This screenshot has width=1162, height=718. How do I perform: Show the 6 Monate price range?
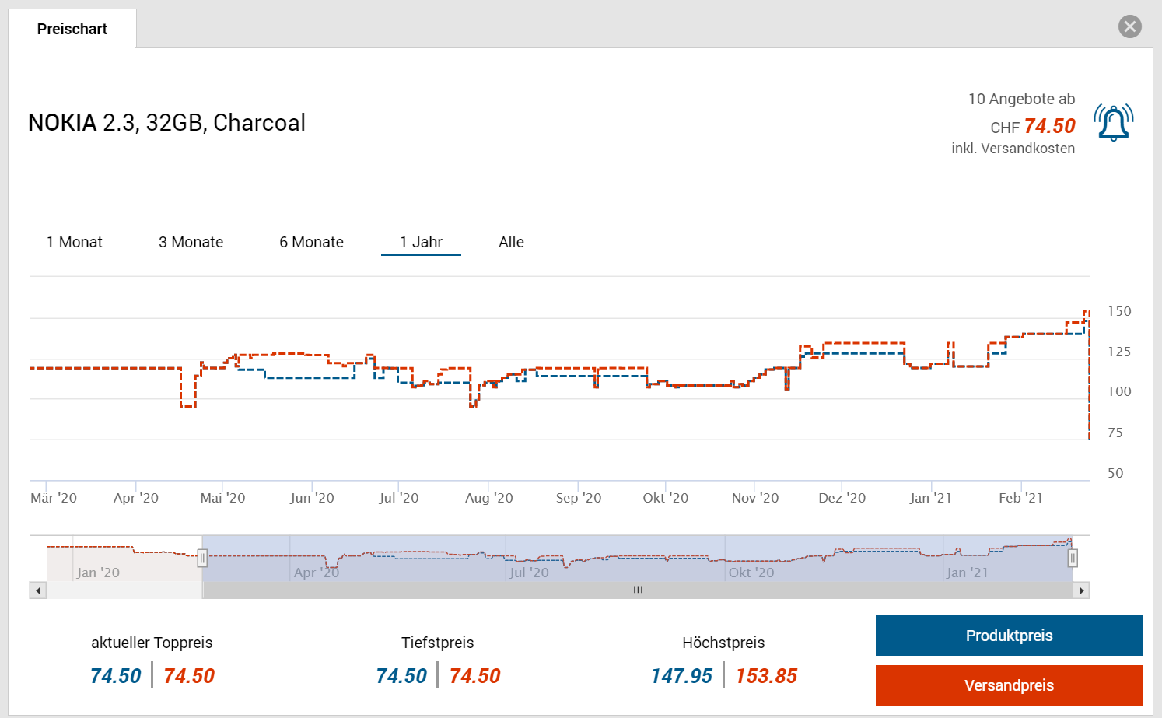click(x=311, y=242)
